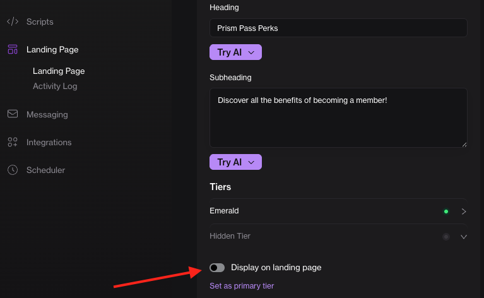Viewport: 484px width, 298px height.
Task: Toggle Display on landing page switch
Action: pos(217,268)
